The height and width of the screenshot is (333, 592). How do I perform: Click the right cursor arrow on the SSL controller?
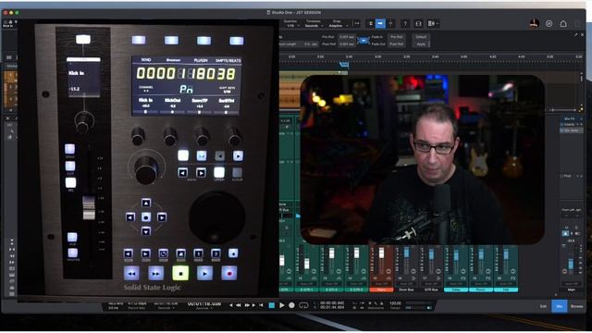162,217
